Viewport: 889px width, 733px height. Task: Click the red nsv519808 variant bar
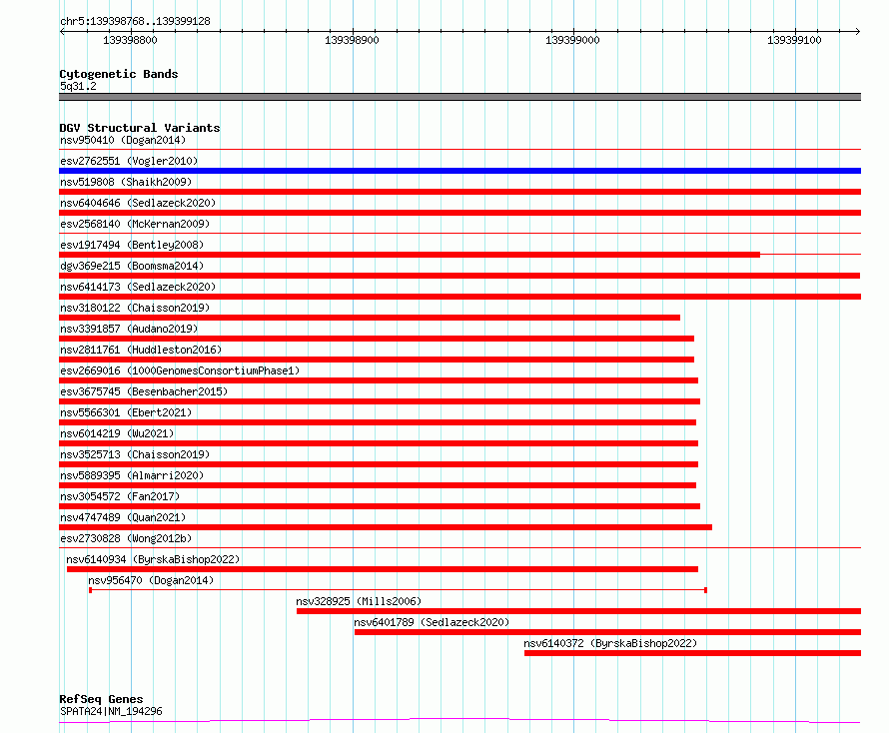click(459, 192)
